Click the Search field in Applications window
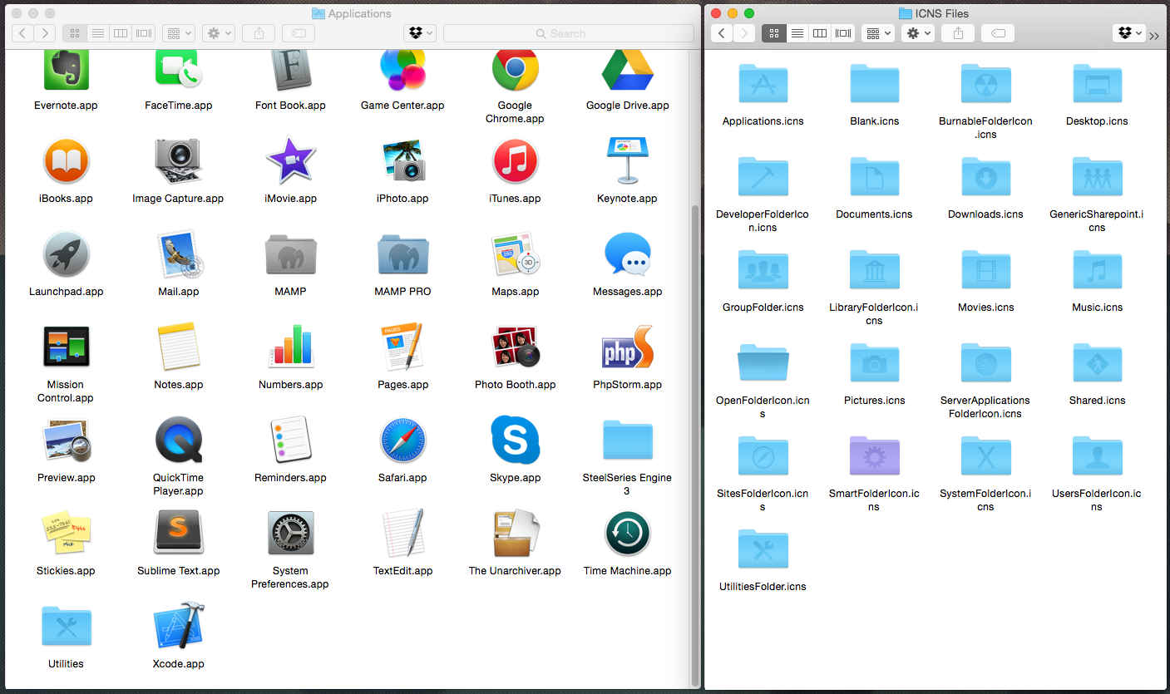The width and height of the screenshot is (1170, 694). click(569, 33)
